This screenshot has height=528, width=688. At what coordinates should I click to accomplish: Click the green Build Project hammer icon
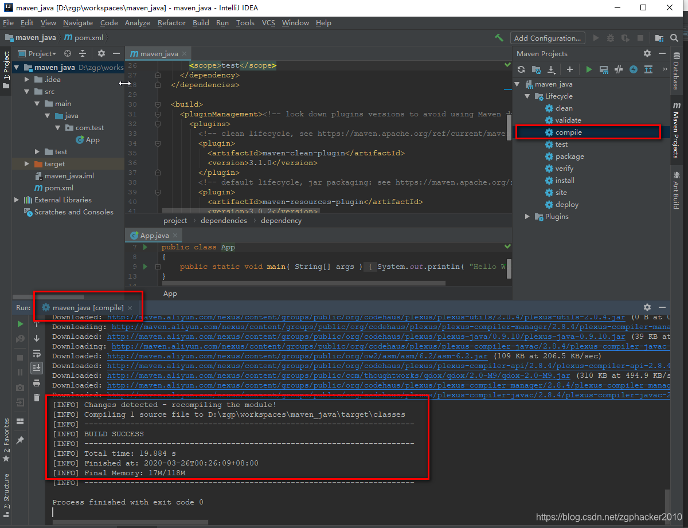click(x=499, y=38)
